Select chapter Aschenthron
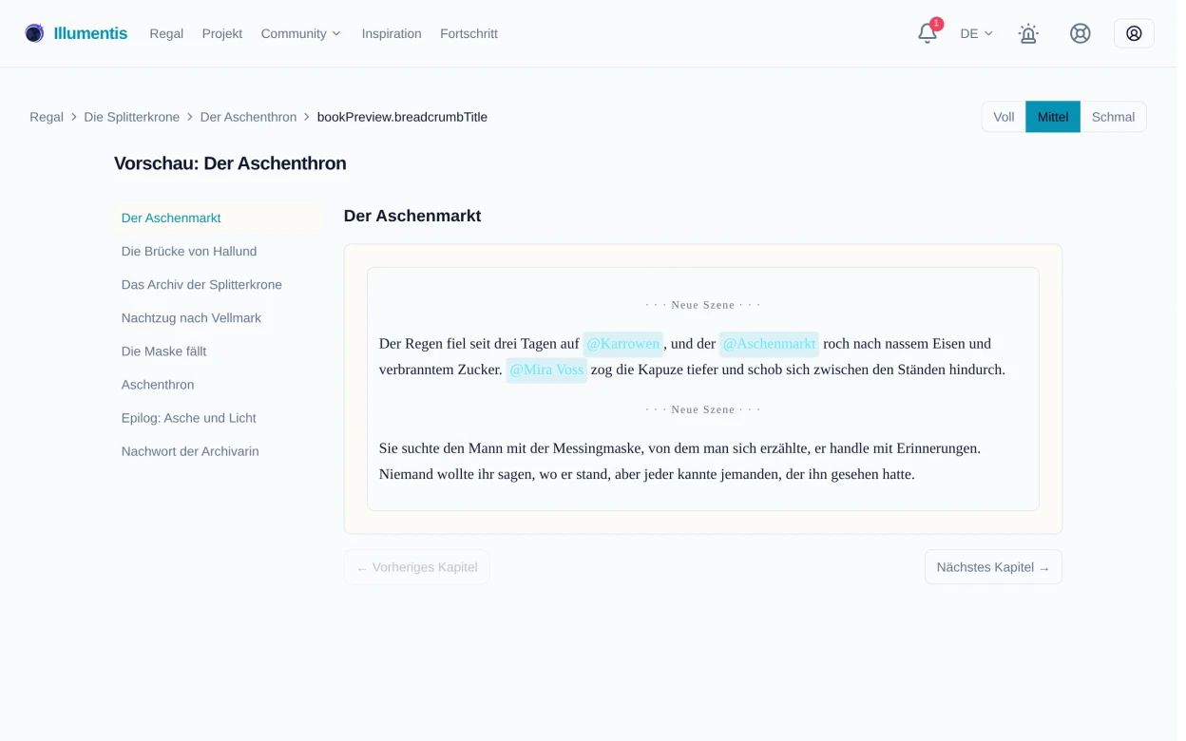 [218, 384]
